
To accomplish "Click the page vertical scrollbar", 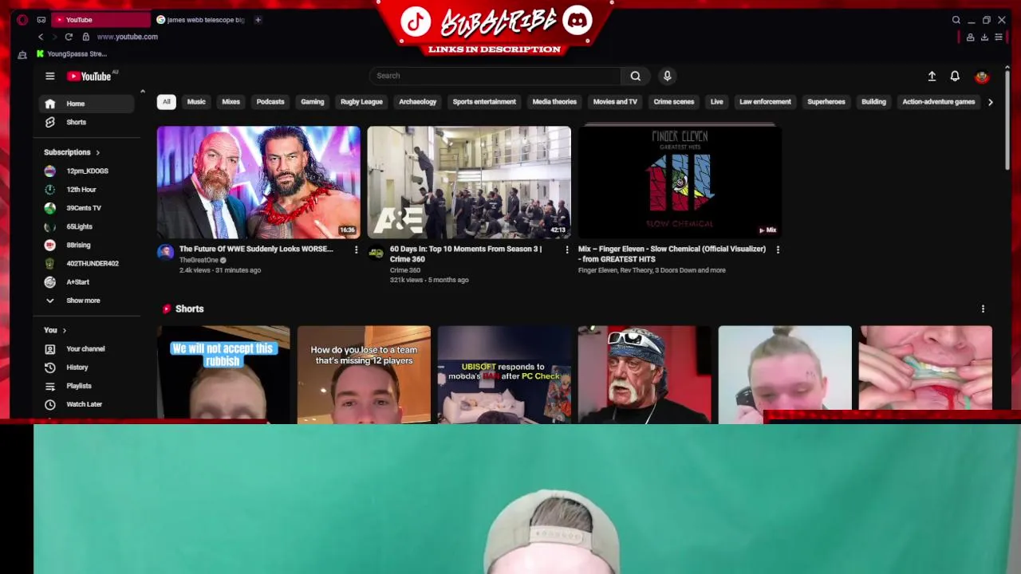I will coord(1007,120).
